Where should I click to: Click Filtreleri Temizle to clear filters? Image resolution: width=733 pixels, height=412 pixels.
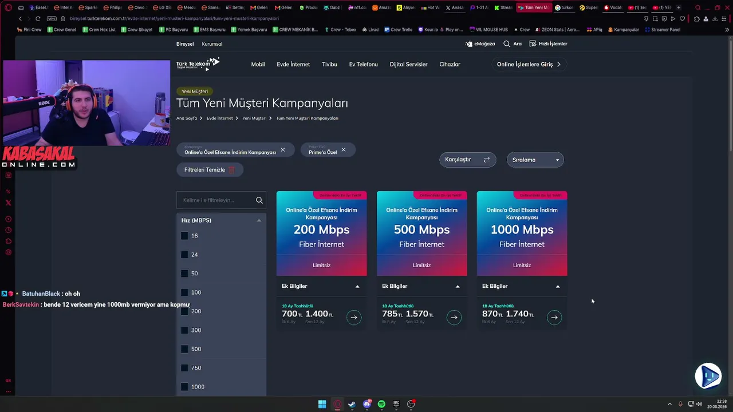[x=210, y=170]
